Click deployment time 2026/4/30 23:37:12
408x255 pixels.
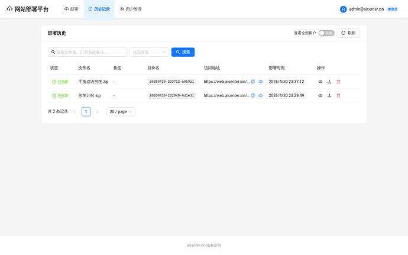pos(286,82)
